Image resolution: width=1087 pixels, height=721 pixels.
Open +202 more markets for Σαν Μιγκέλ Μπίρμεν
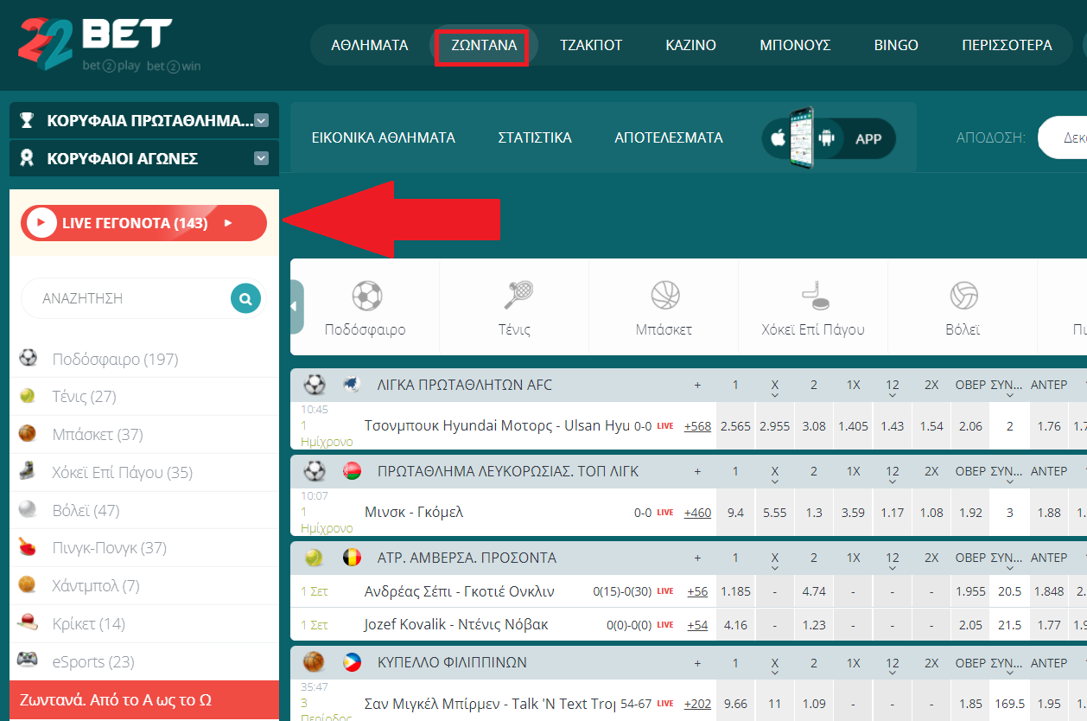click(x=697, y=704)
